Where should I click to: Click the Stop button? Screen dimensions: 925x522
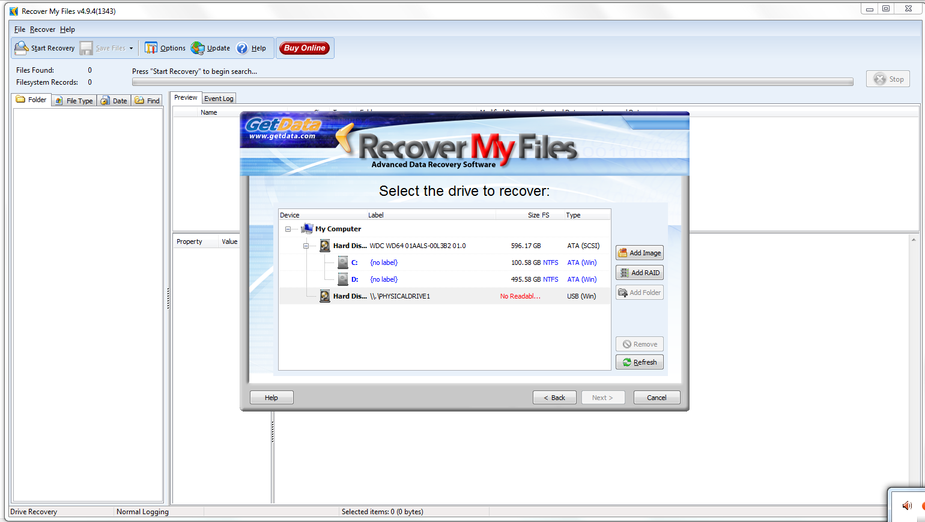(888, 79)
